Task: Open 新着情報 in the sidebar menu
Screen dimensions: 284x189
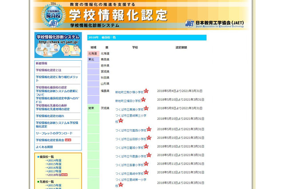Action: [41, 63]
